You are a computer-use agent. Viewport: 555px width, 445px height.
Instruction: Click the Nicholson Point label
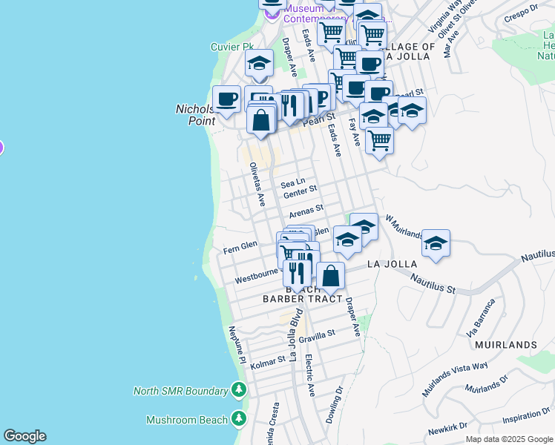[196, 115]
